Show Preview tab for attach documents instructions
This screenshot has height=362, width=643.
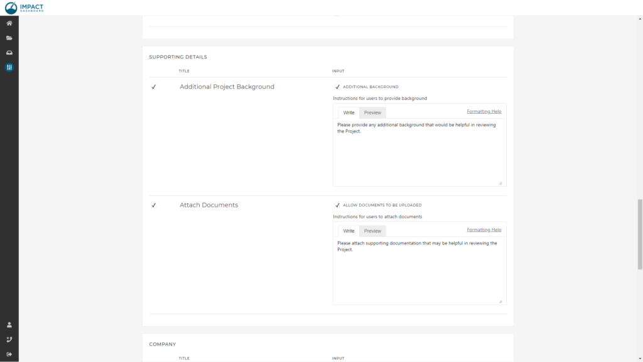point(372,231)
